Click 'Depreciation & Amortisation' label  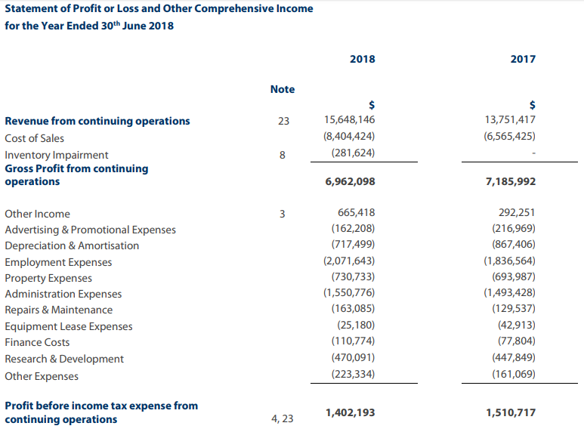72,245
